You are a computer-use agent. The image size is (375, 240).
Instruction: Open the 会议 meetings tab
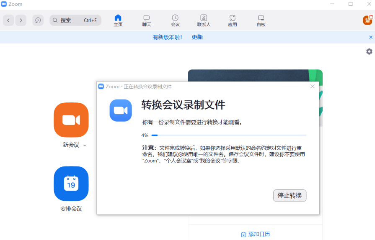point(175,20)
